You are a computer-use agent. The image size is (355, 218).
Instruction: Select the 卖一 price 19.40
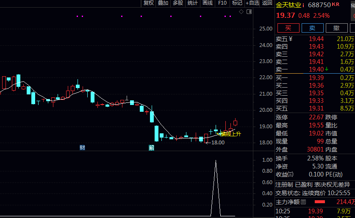(x=316, y=69)
